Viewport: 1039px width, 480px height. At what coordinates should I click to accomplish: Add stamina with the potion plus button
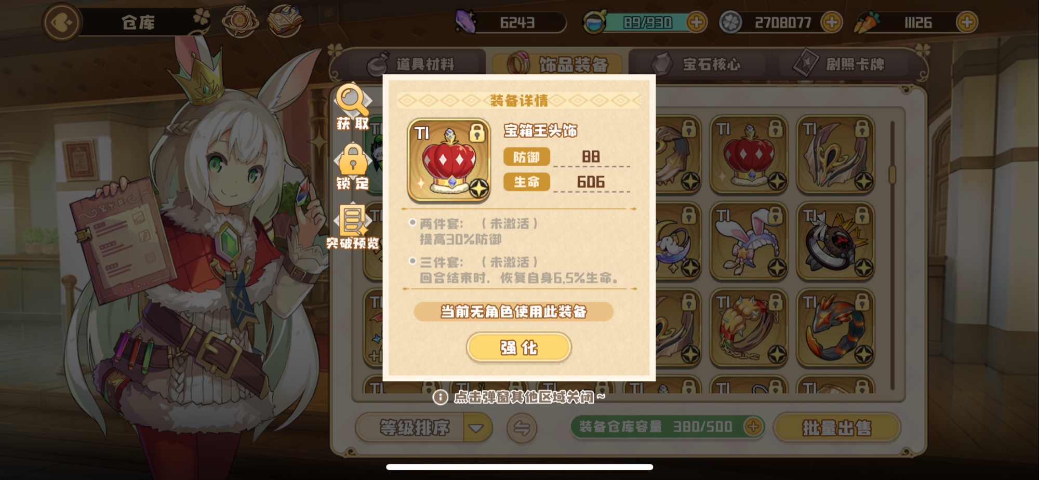click(x=696, y=22)
